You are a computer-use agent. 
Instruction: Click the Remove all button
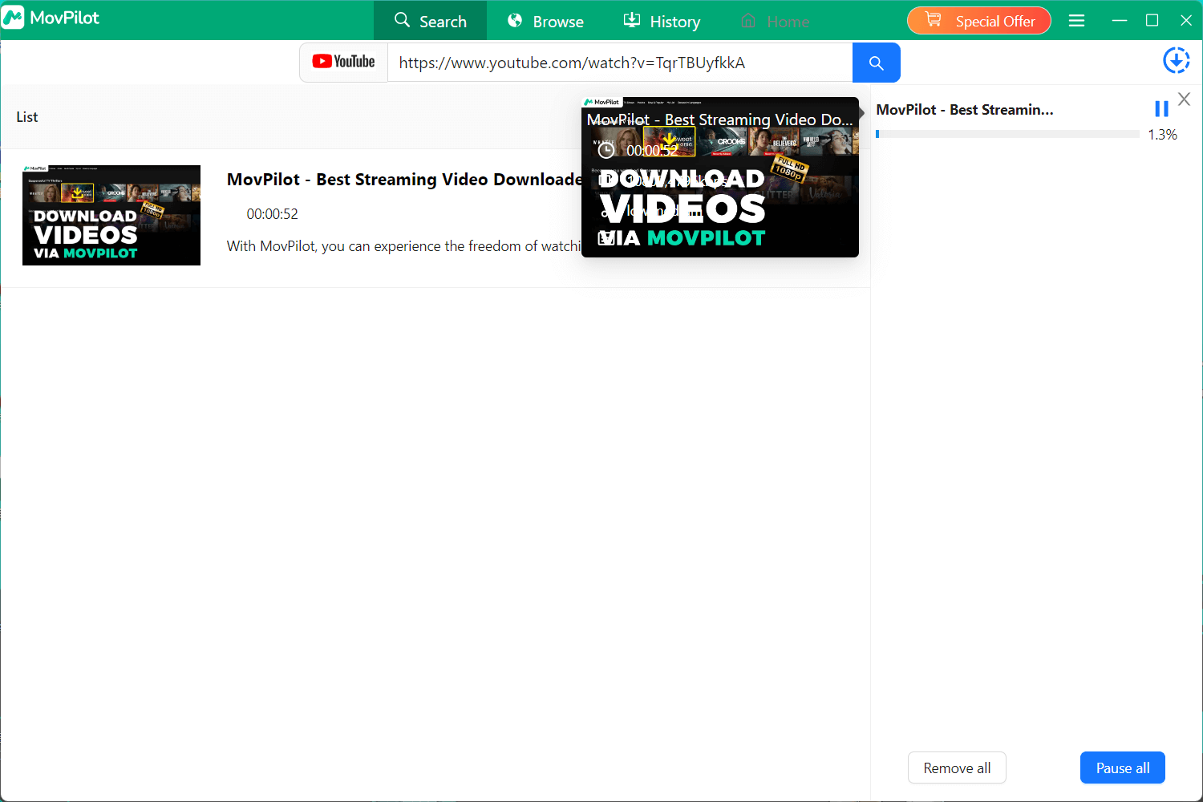pos(957,768)
